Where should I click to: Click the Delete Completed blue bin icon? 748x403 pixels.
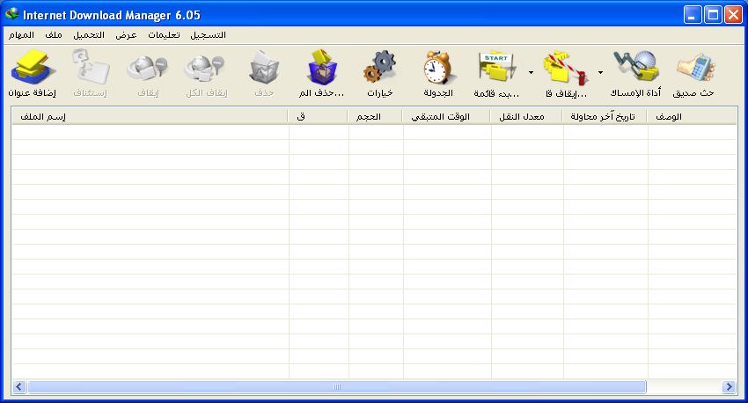[322, 67]
